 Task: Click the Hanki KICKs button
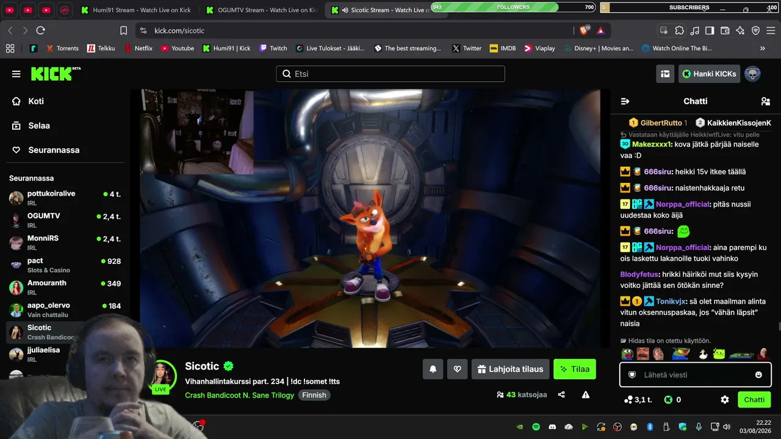[x=709, y=74]
